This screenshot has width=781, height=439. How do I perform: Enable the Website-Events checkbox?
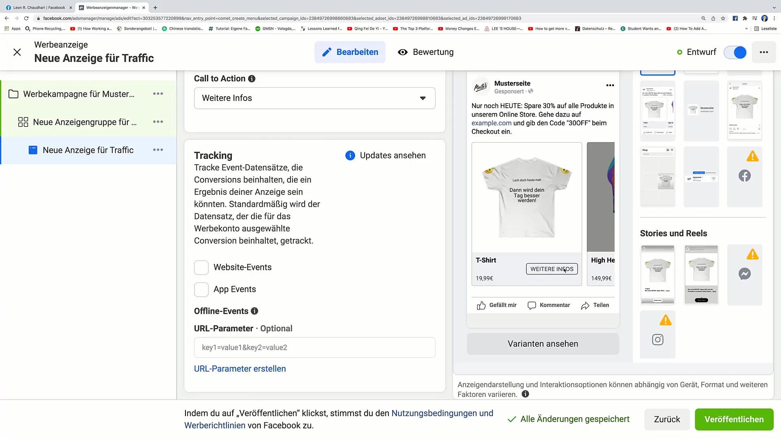[x=201, y=267]
